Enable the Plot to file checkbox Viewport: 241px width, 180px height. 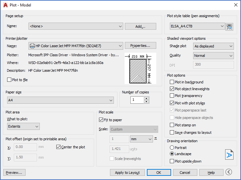(x=9, y=80)
